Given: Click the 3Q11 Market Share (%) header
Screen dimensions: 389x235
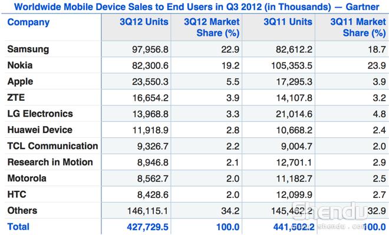Looking at the screenshot, I should coord(358,27).
